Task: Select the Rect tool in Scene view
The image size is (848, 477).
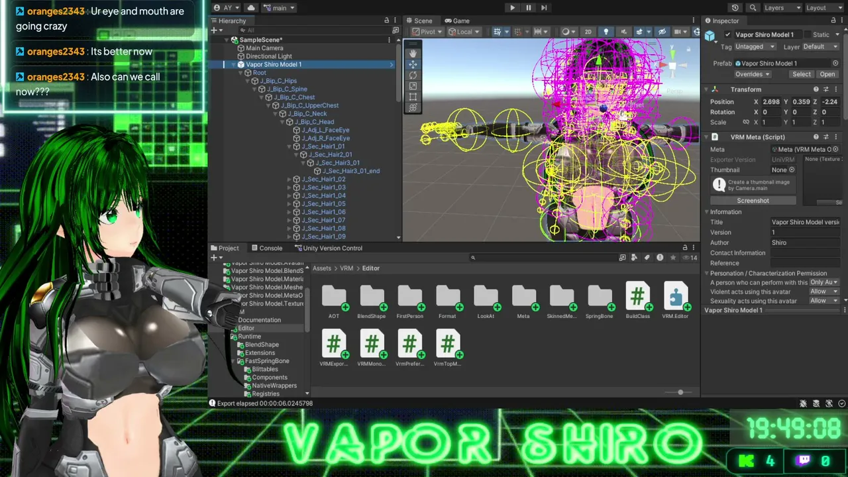Action: pyautogui.click(x=413, y=97)
